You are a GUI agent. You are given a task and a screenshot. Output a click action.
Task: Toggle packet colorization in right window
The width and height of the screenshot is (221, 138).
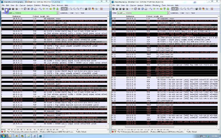click(173, 9)
